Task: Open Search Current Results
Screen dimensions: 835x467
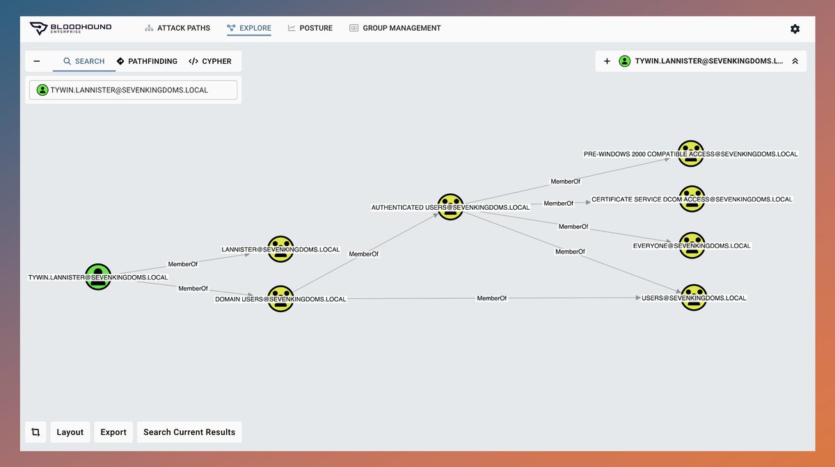Action: (189, 432)
